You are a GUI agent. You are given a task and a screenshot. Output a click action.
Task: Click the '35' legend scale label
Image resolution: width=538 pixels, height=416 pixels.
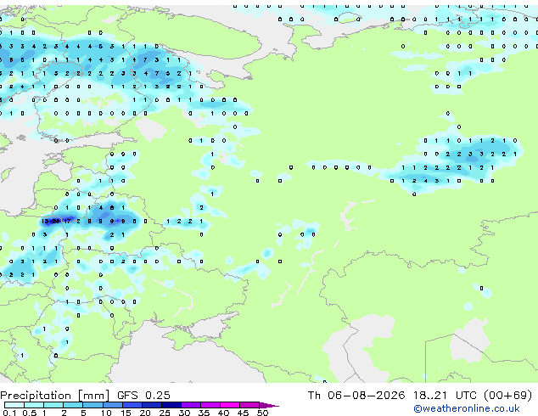pyautogui.click(x=204, y=413)
